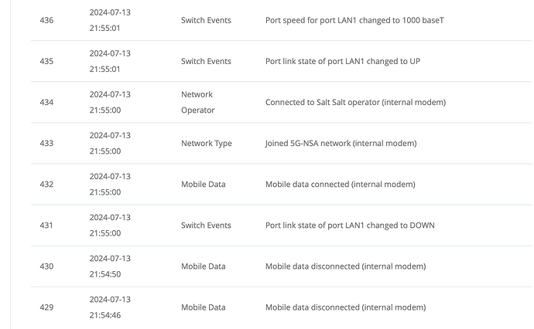
Task: Click the Network Type event cell
Action: tap(207, 144)
